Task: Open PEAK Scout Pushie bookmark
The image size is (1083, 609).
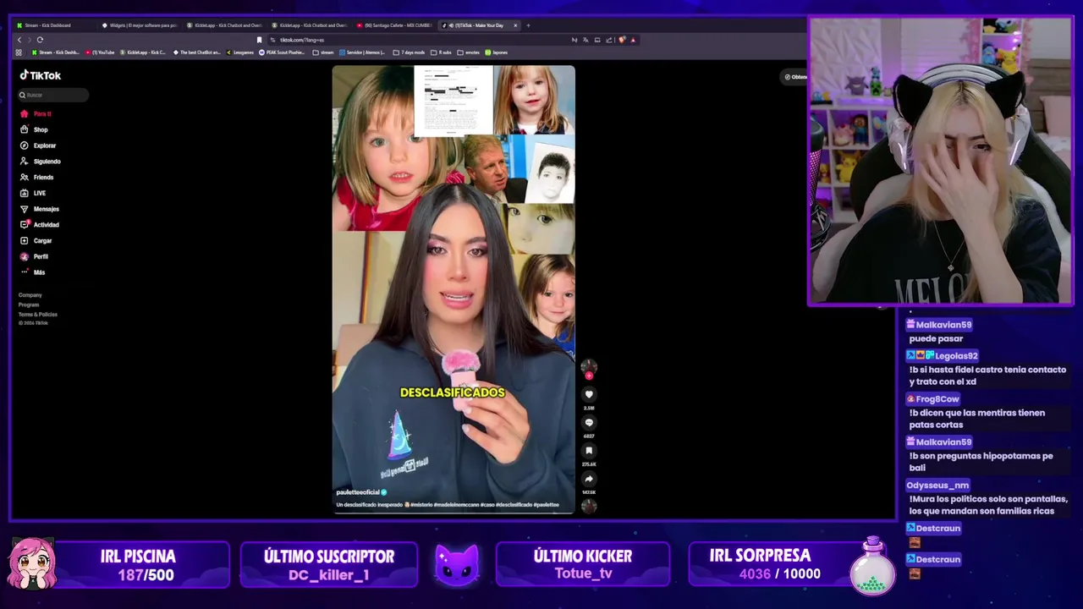Action: tap(282, 52)
